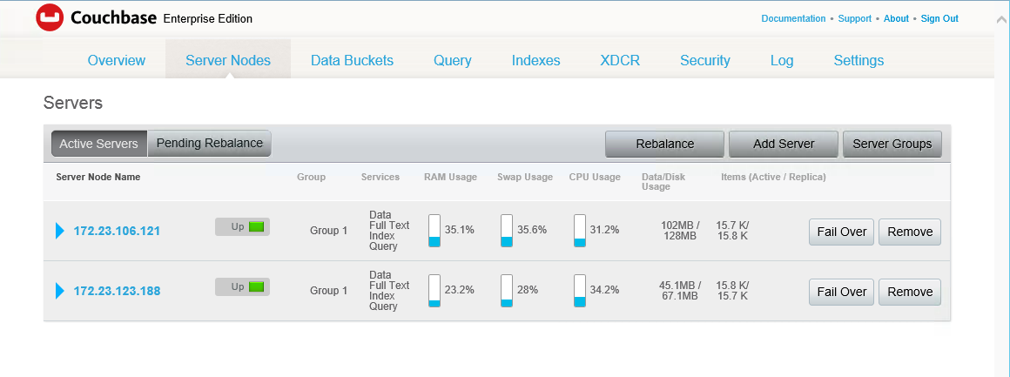Click the Server Node Name column header
The width and height of the screenshot is (1010, 377).
click(98, 177)
